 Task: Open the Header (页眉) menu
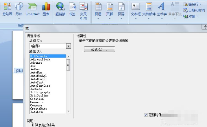click(98, 9)
